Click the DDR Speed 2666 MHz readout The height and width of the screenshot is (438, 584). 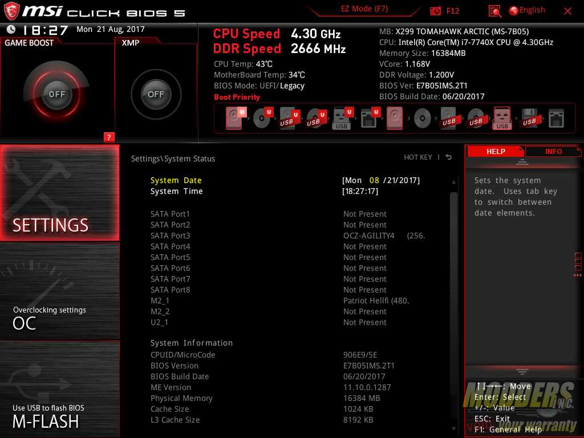[279, 48]
